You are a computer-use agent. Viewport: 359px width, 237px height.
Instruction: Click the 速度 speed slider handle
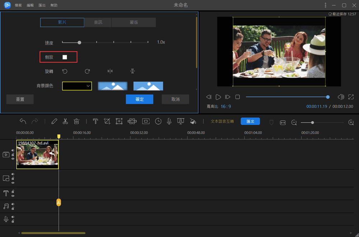(79, 42)
